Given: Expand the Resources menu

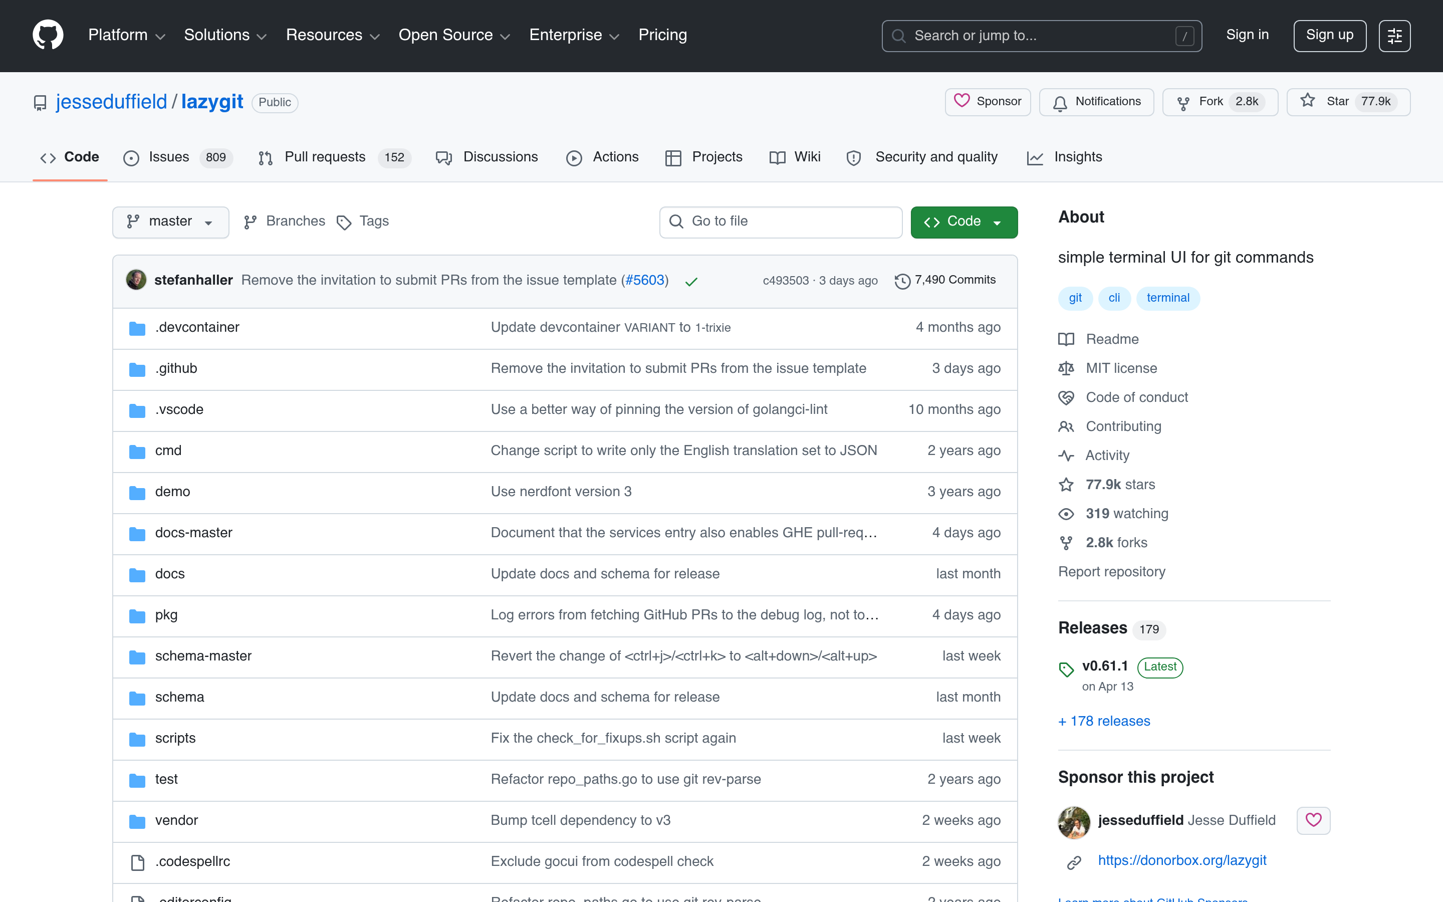Looking at the screenshot, I should pyautogui.click(x=332, y=35).
